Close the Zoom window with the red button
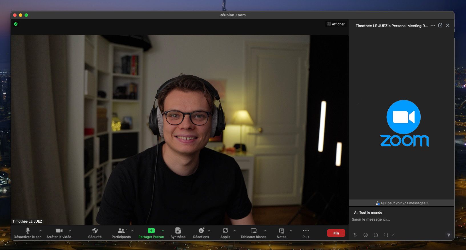 pos(15,15)
